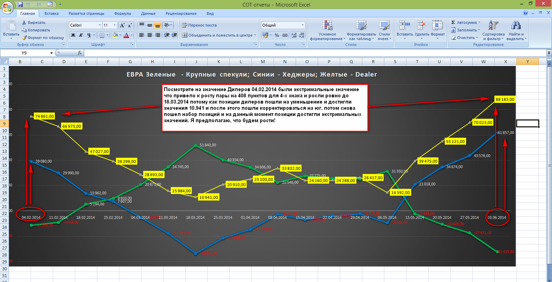Expand Автосумма dropdown arrow
This screenshot has height=282, width=552.
point(479,22)
